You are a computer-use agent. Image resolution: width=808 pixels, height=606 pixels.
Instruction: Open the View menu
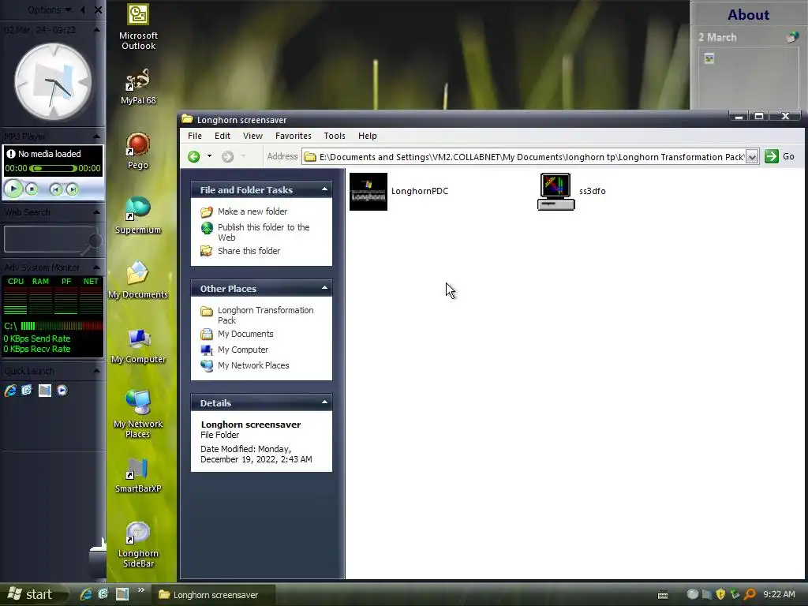click(x=253, y=136)
